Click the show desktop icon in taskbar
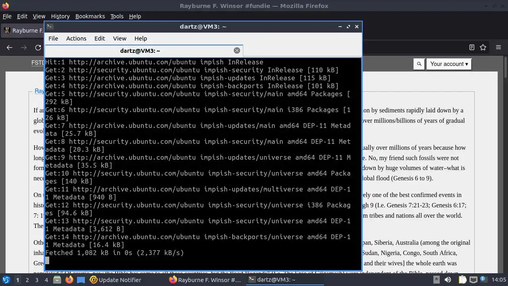 (x=81, y=280)
